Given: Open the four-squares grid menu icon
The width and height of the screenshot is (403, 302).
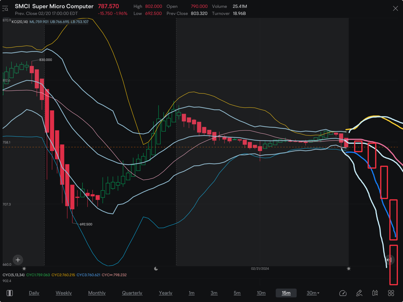Looking at the screenshot, I should tap(391, 293).
